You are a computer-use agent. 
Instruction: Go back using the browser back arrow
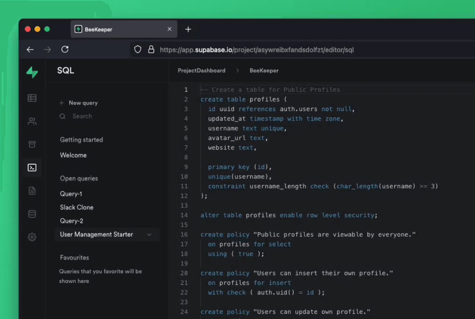point(30,50)
